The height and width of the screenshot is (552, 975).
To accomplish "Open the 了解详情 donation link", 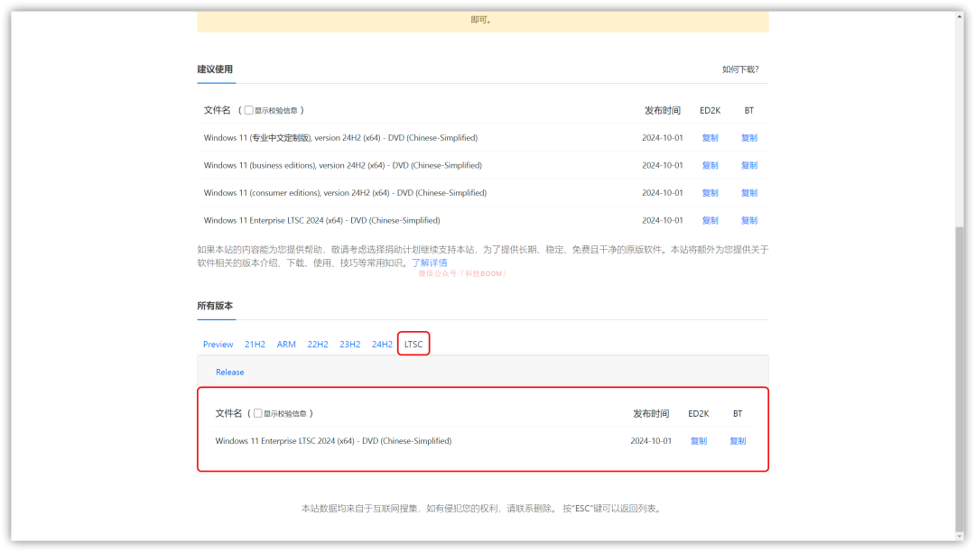I will pos(429,263).
